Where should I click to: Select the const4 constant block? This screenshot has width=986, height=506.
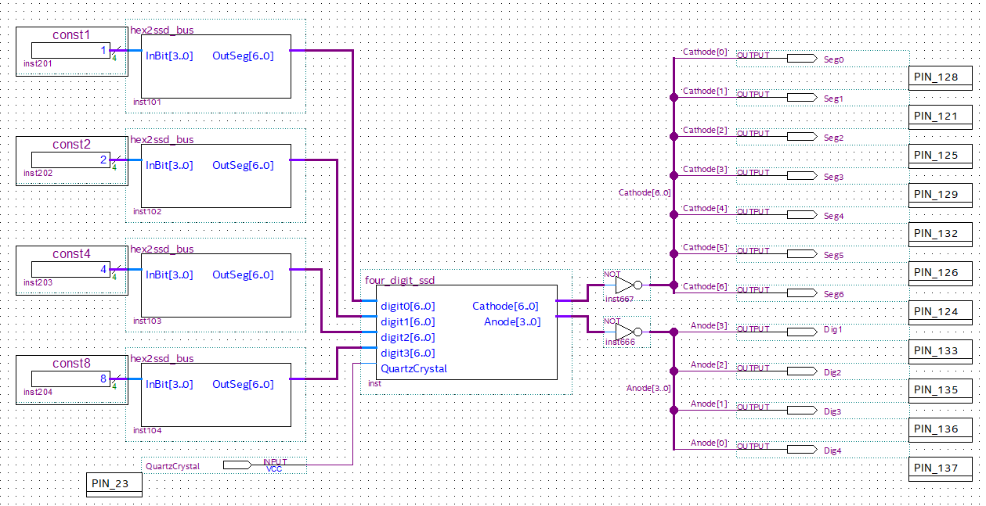pos(71,270)
